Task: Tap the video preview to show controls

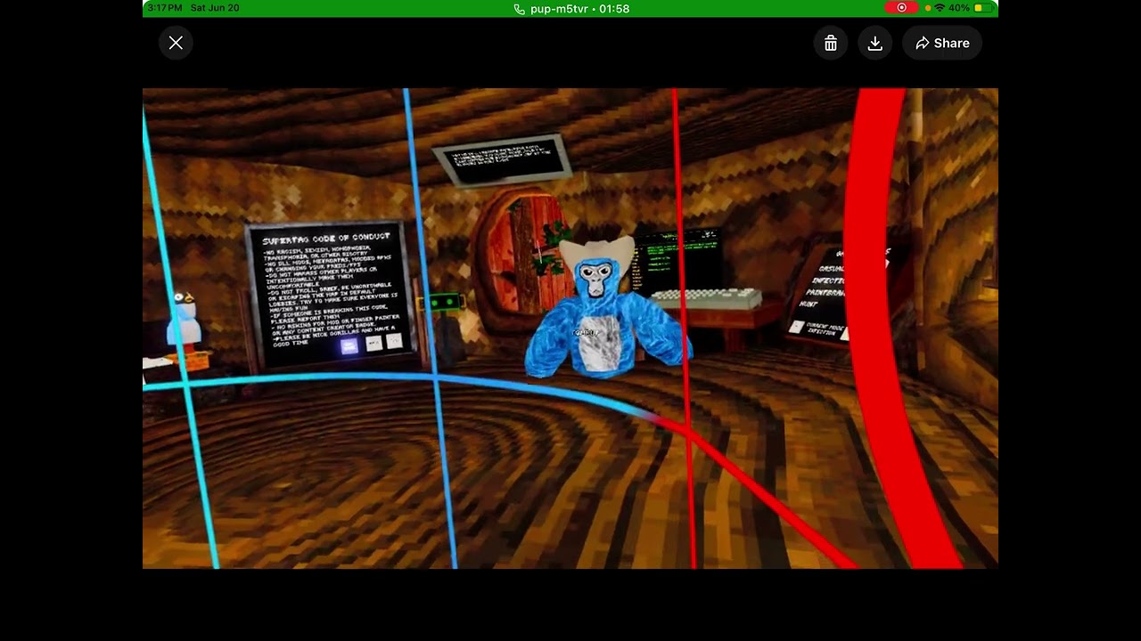Action: (570, 329)
